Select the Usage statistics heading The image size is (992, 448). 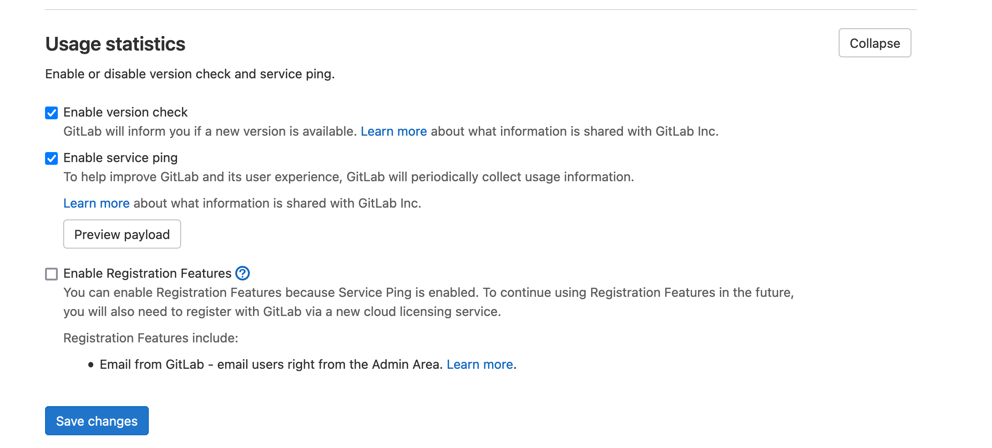[x=115, y=43]
